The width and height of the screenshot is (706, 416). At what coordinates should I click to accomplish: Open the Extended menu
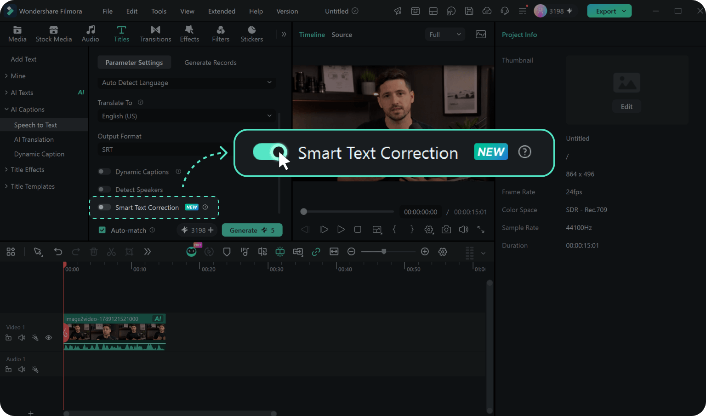point(222,11)
